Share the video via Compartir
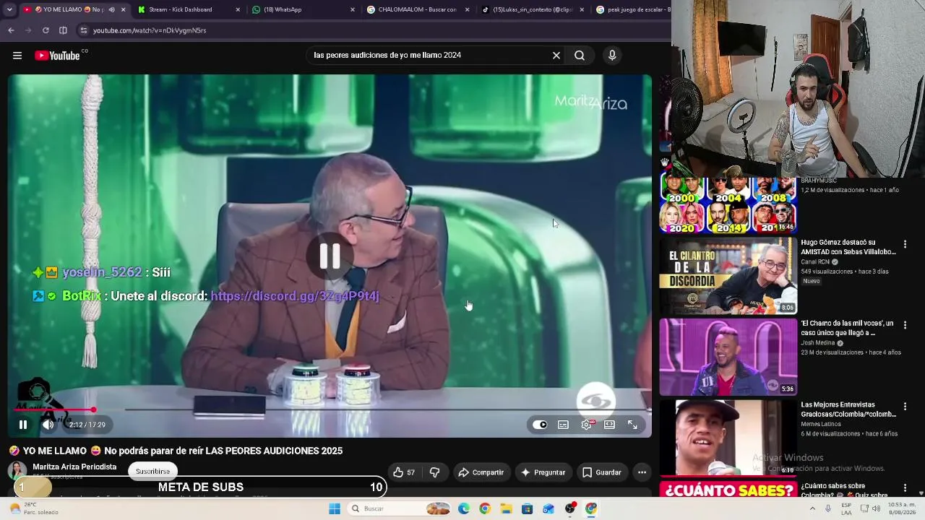The height and width of the screenshot is (520, 925). (x=481, y=472)
